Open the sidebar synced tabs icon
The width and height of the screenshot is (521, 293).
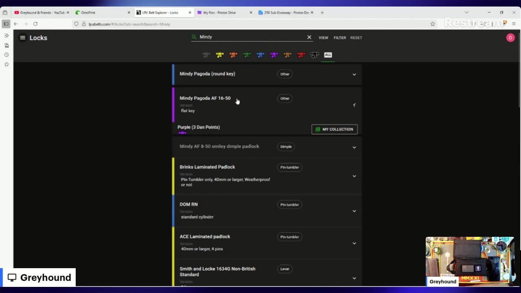coord(7,45)
